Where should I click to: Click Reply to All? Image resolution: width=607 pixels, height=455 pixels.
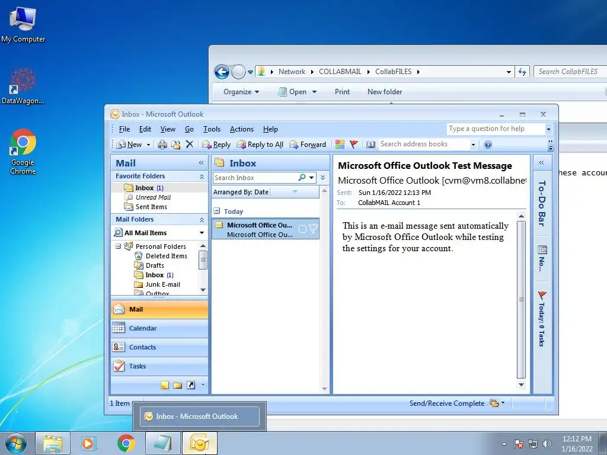260,145
